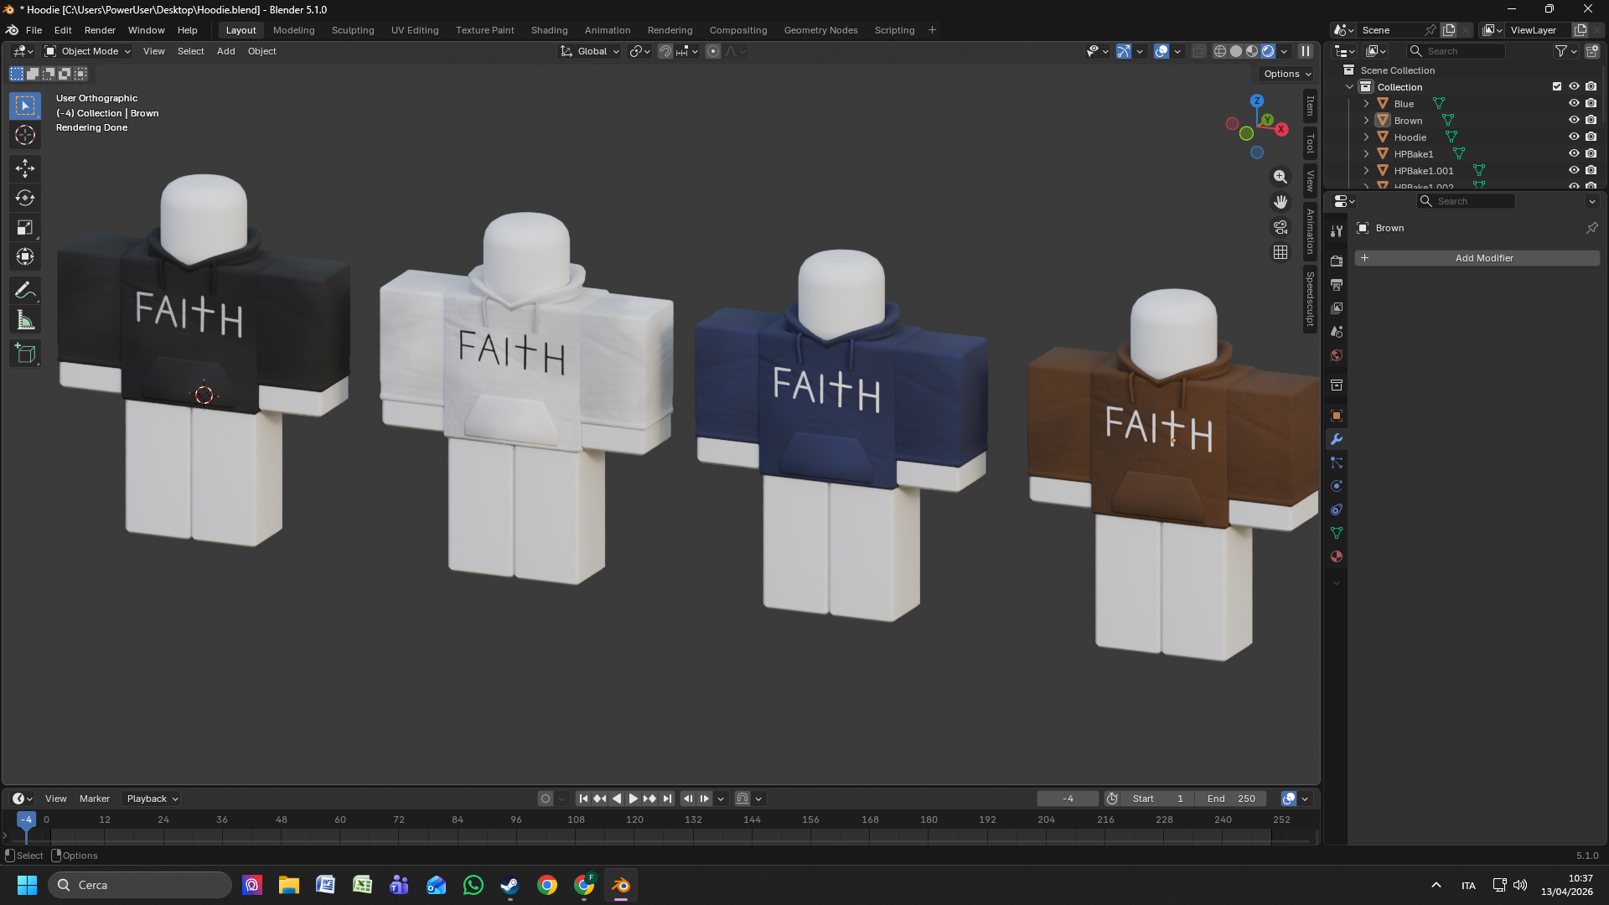The height and width of the screenshot is (905, 1609).
Task: Open the Material properties tab
Action: 1337,556
